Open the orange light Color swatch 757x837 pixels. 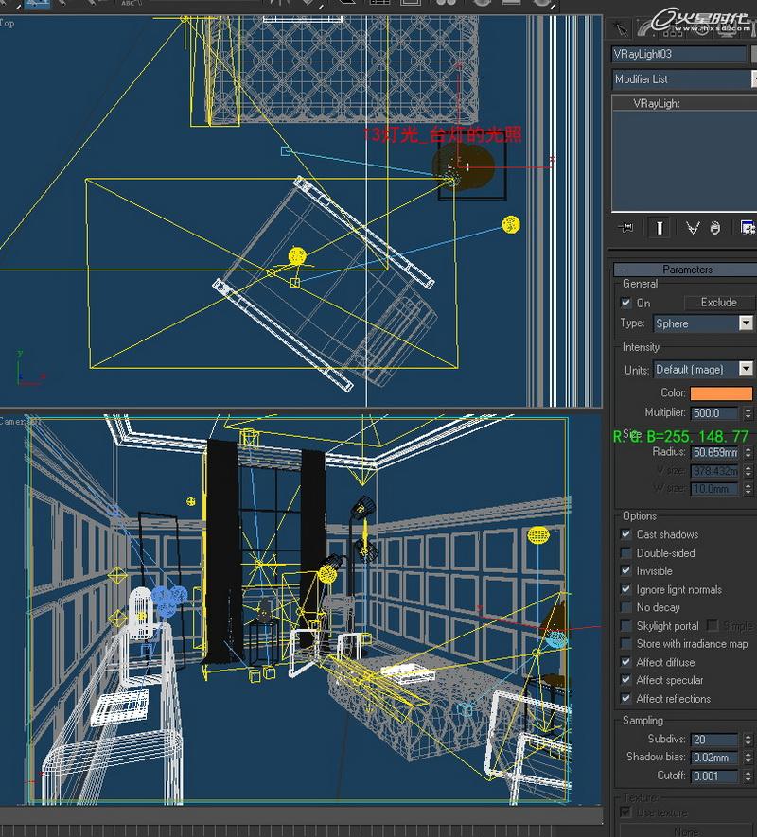point(721,393)
